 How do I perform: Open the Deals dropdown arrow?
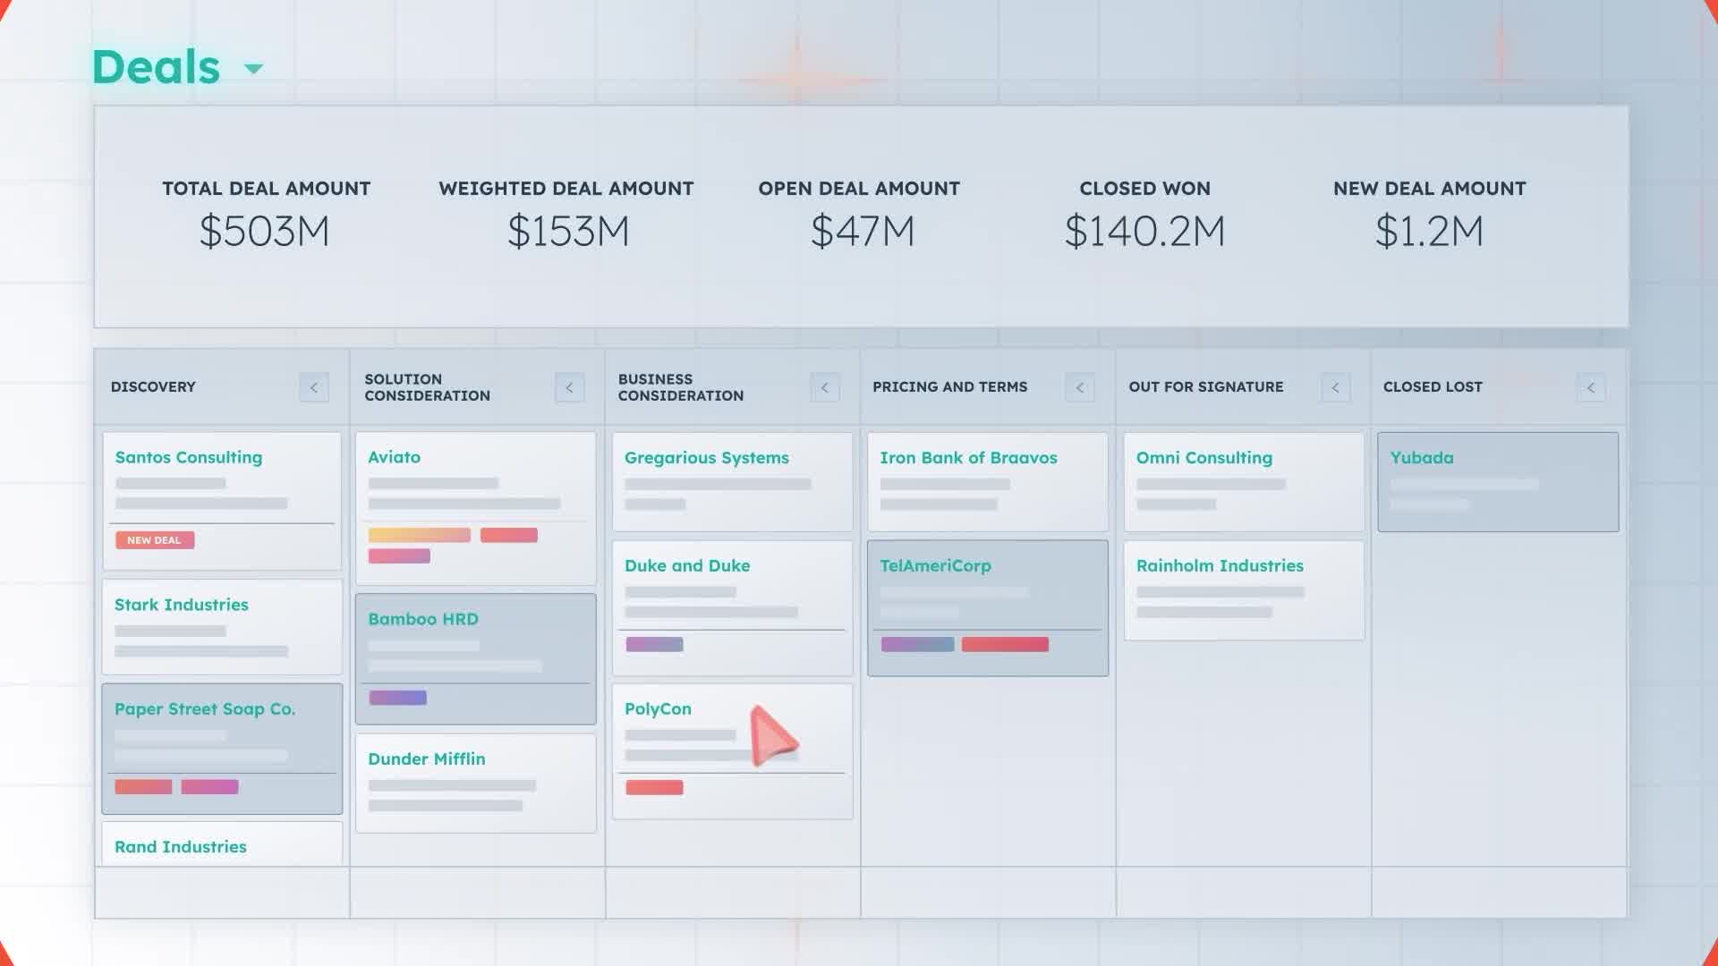254,69
